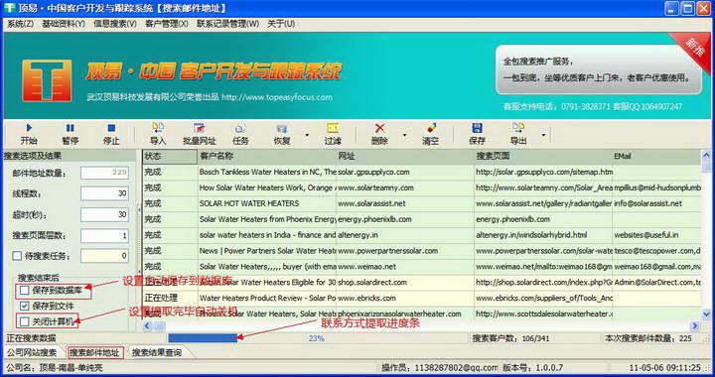Open the 系统(Z) menu
This screenshot has height=377, width=715.
(20, 24)
